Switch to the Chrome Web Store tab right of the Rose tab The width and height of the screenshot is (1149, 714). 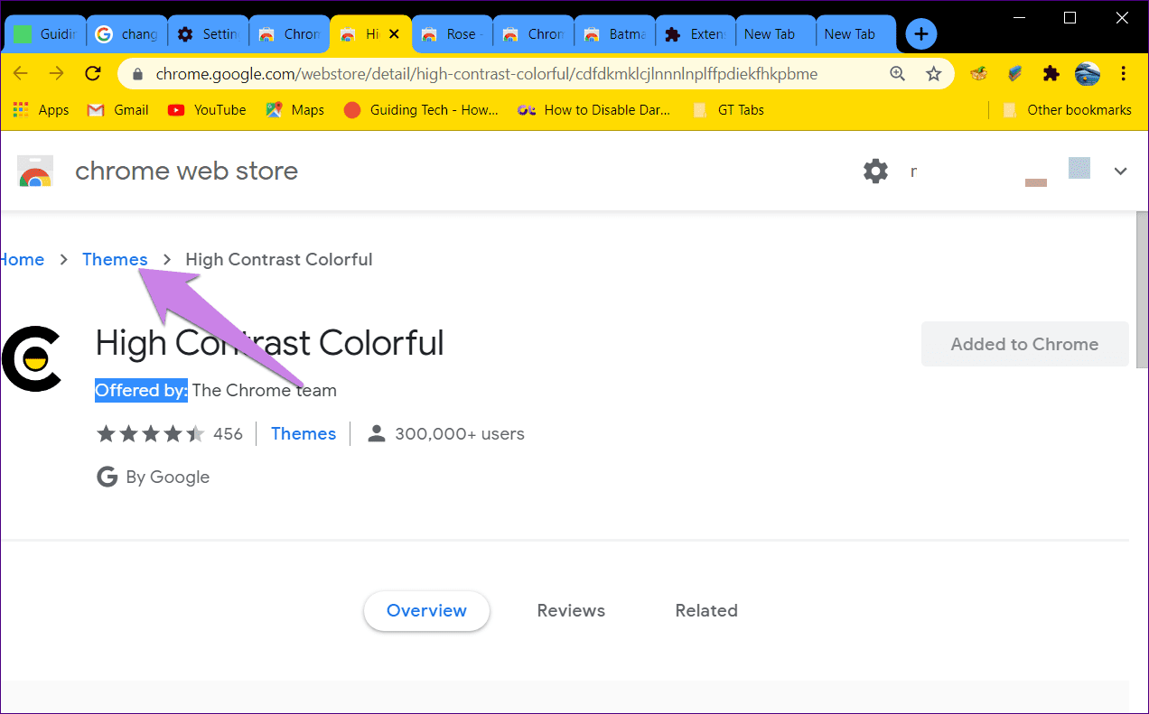click(x=533, y=34)
